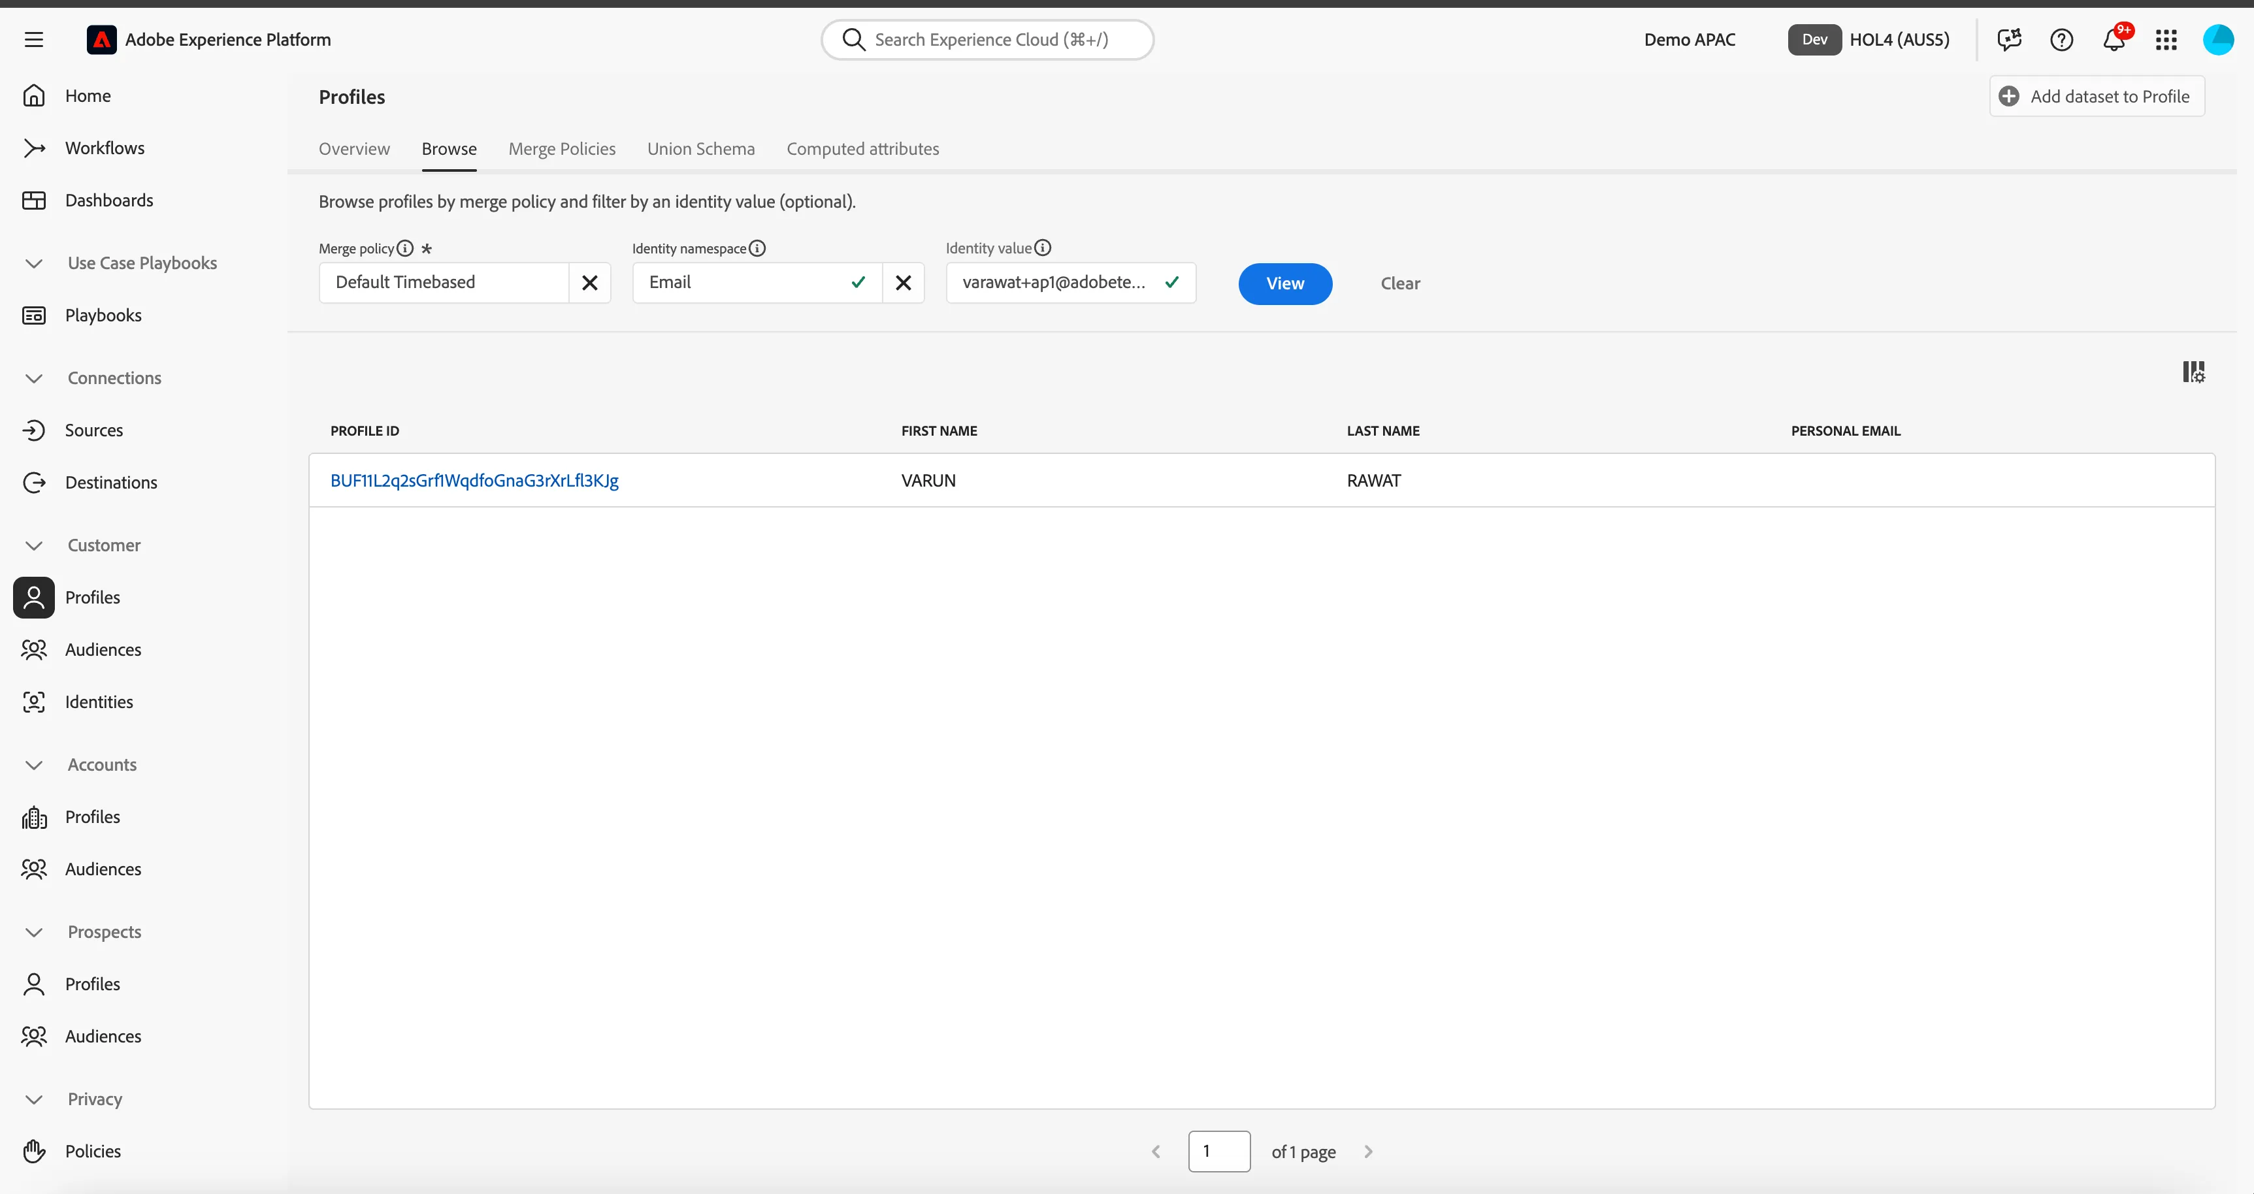Image resolution: width=2254 pixels, height=1194 pixels.
Task: Open the help question mark icon
Action: (2061, 39)
